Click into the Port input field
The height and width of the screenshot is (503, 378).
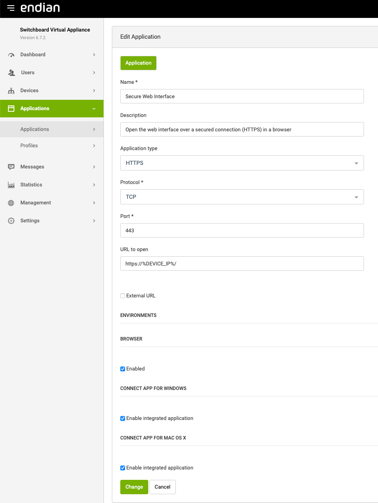tap(242, 230)
